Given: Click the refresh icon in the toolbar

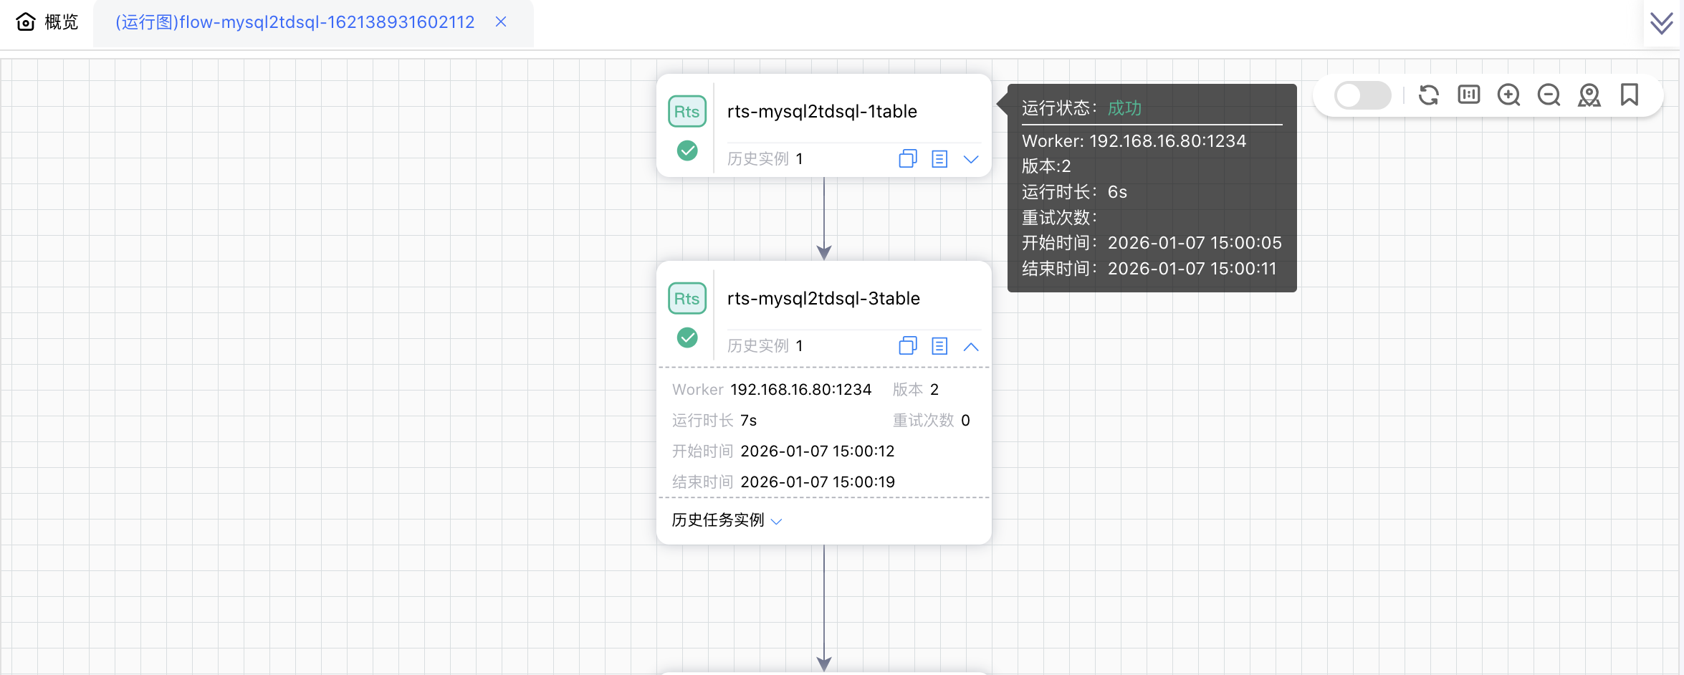Looking at the screenshot, I should tap(1428, 95).
